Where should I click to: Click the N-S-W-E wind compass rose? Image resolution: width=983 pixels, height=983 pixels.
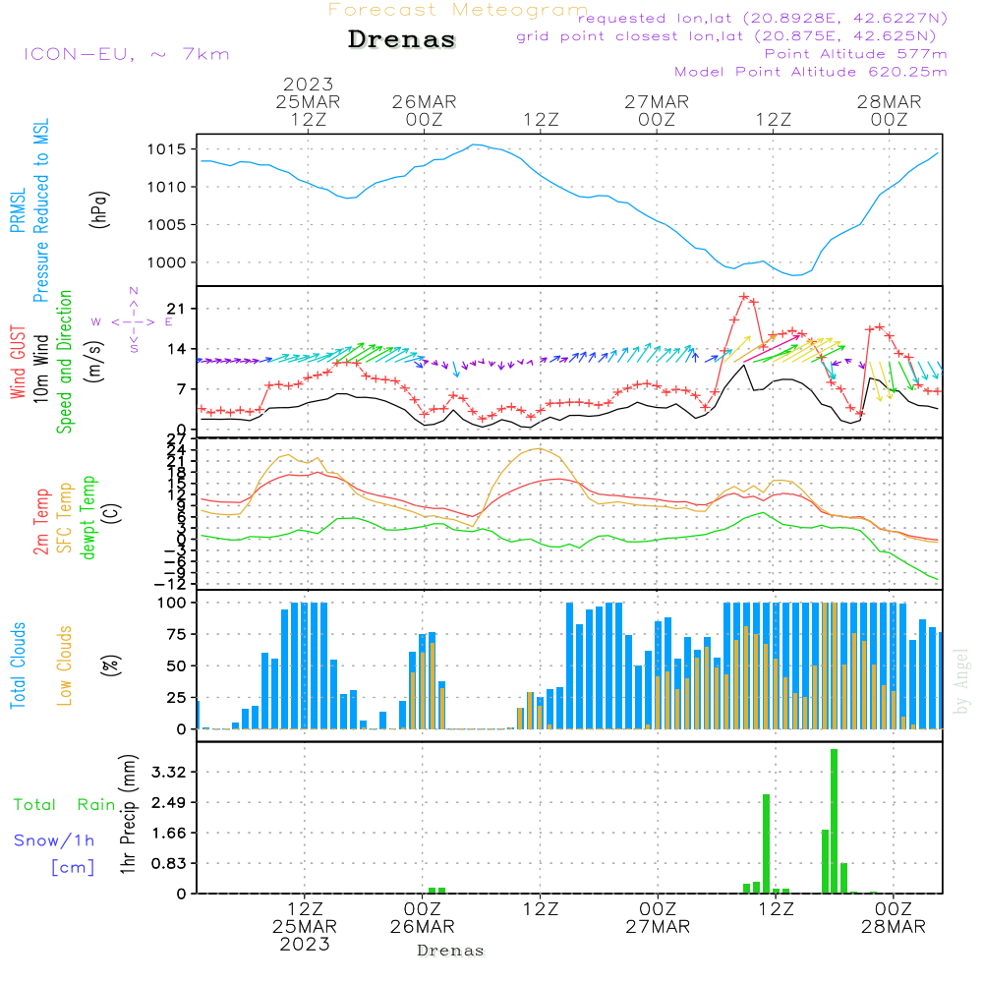[x=133, y=320]
